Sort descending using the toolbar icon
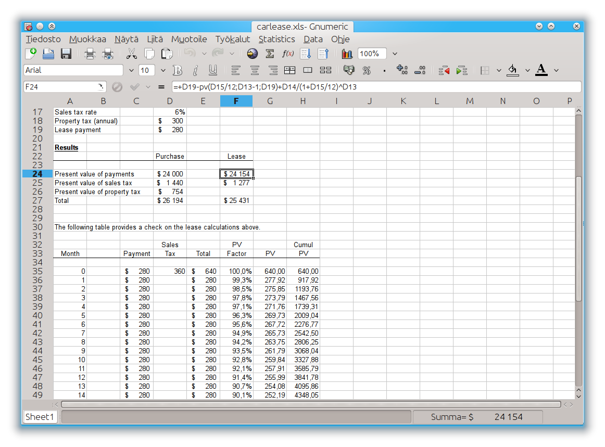This screenshot has width=605, height=447. [x=323, y=54]
